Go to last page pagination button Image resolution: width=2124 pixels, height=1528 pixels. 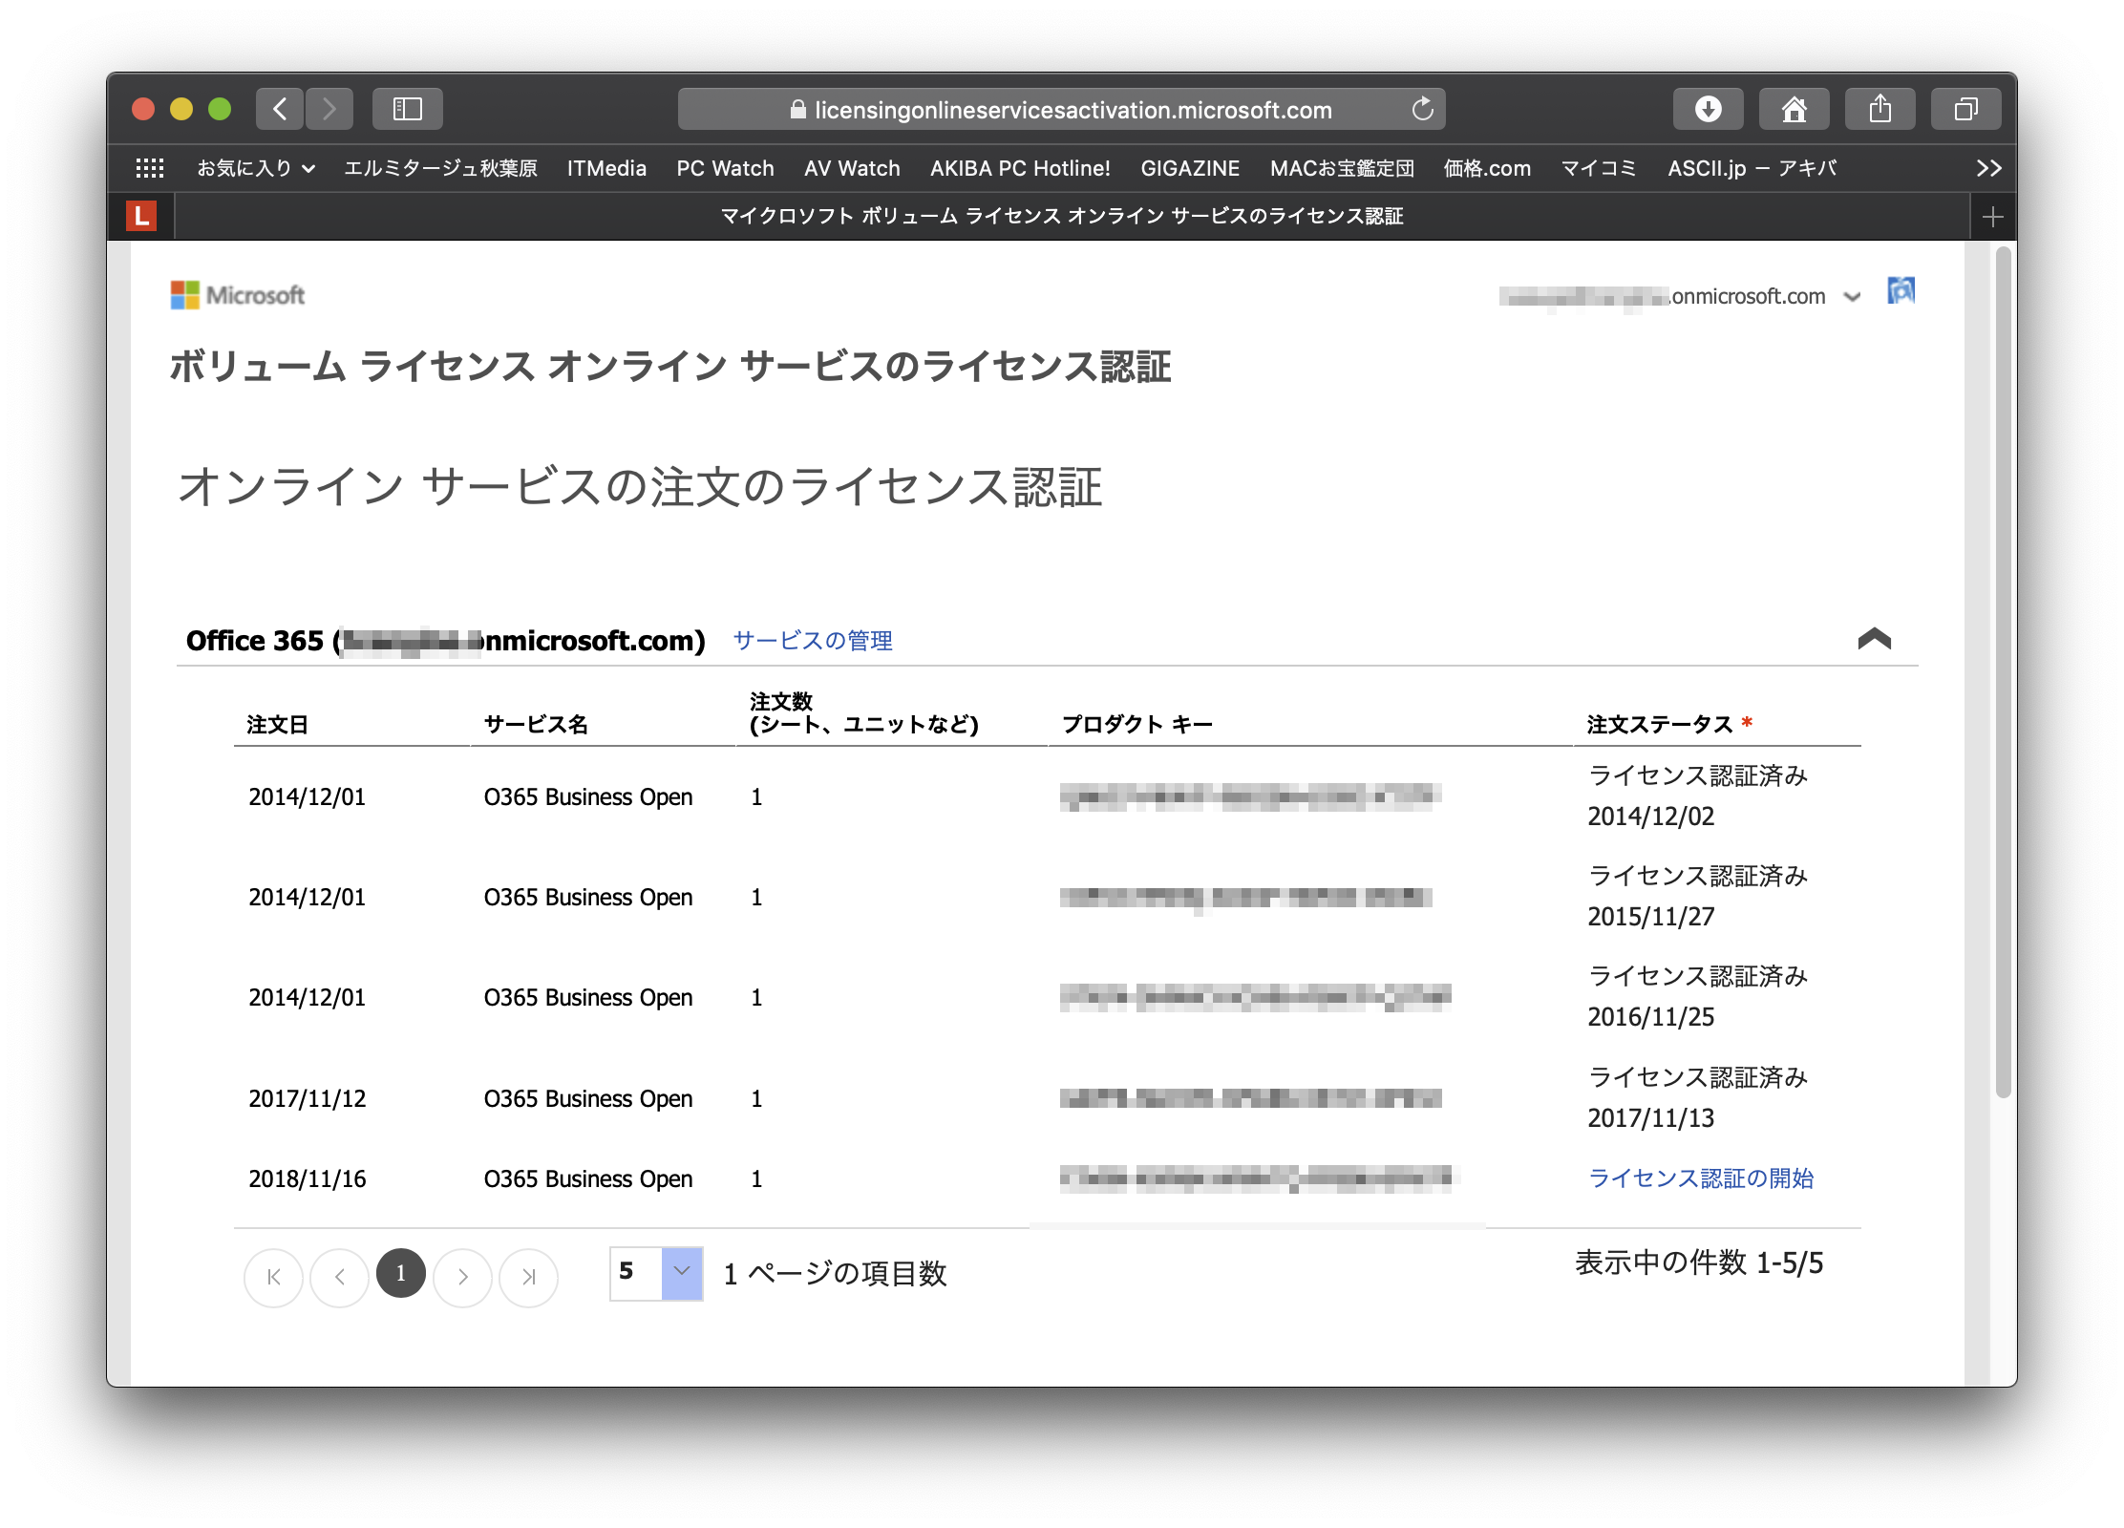529,1277
